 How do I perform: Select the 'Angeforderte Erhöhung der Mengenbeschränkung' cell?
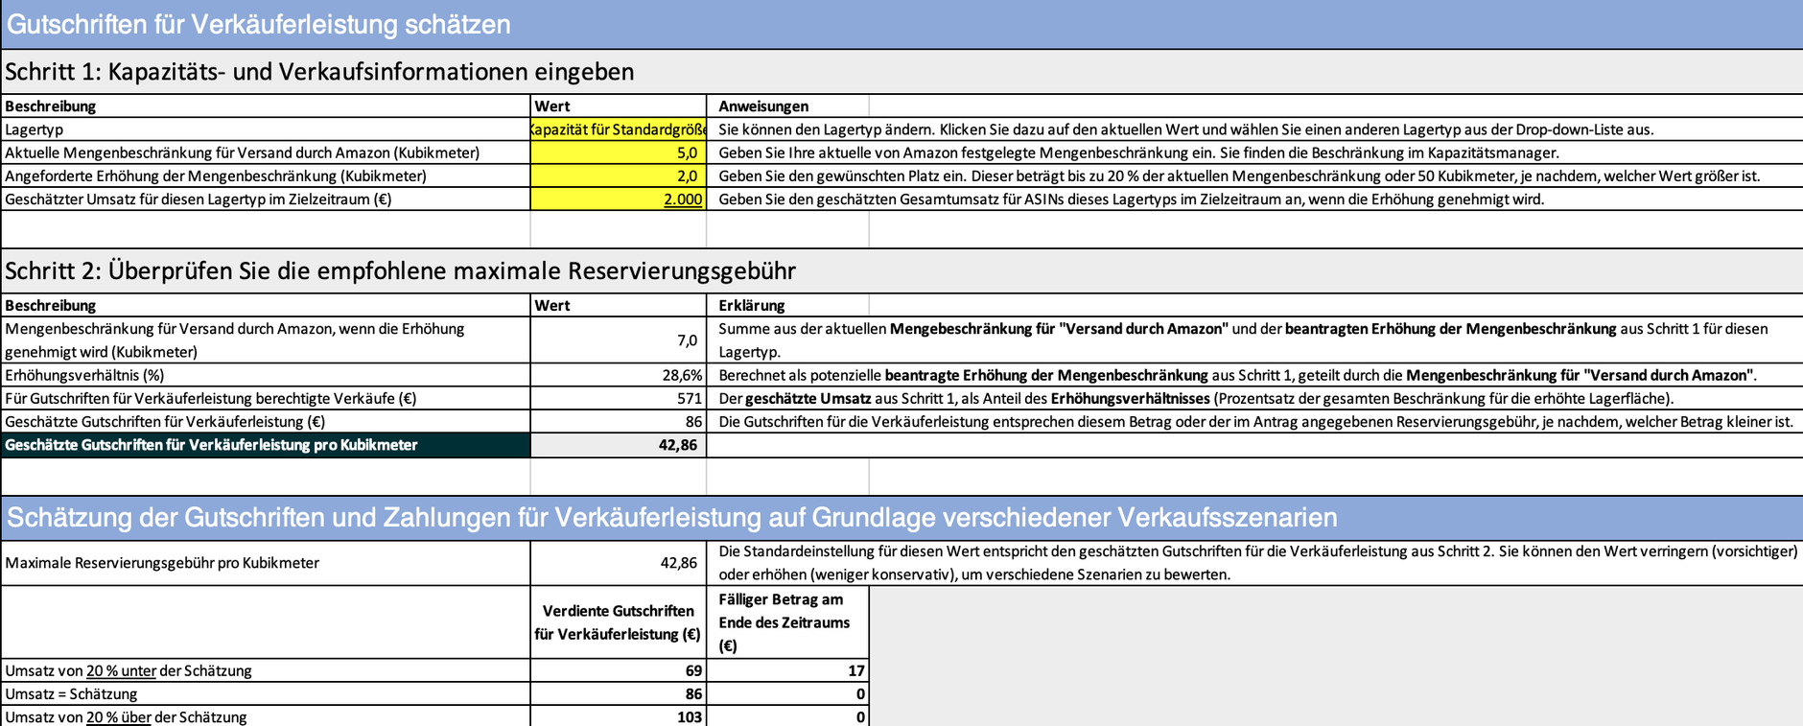click(x=266, y=176)
